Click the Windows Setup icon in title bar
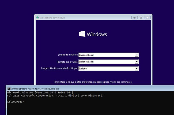Image resolution: width=174 pixels, height=115 pixels. pyautogui.click(x=37, y=18)
